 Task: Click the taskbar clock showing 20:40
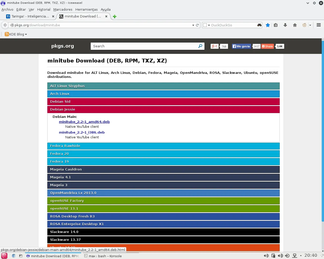(x=311, y=255)
